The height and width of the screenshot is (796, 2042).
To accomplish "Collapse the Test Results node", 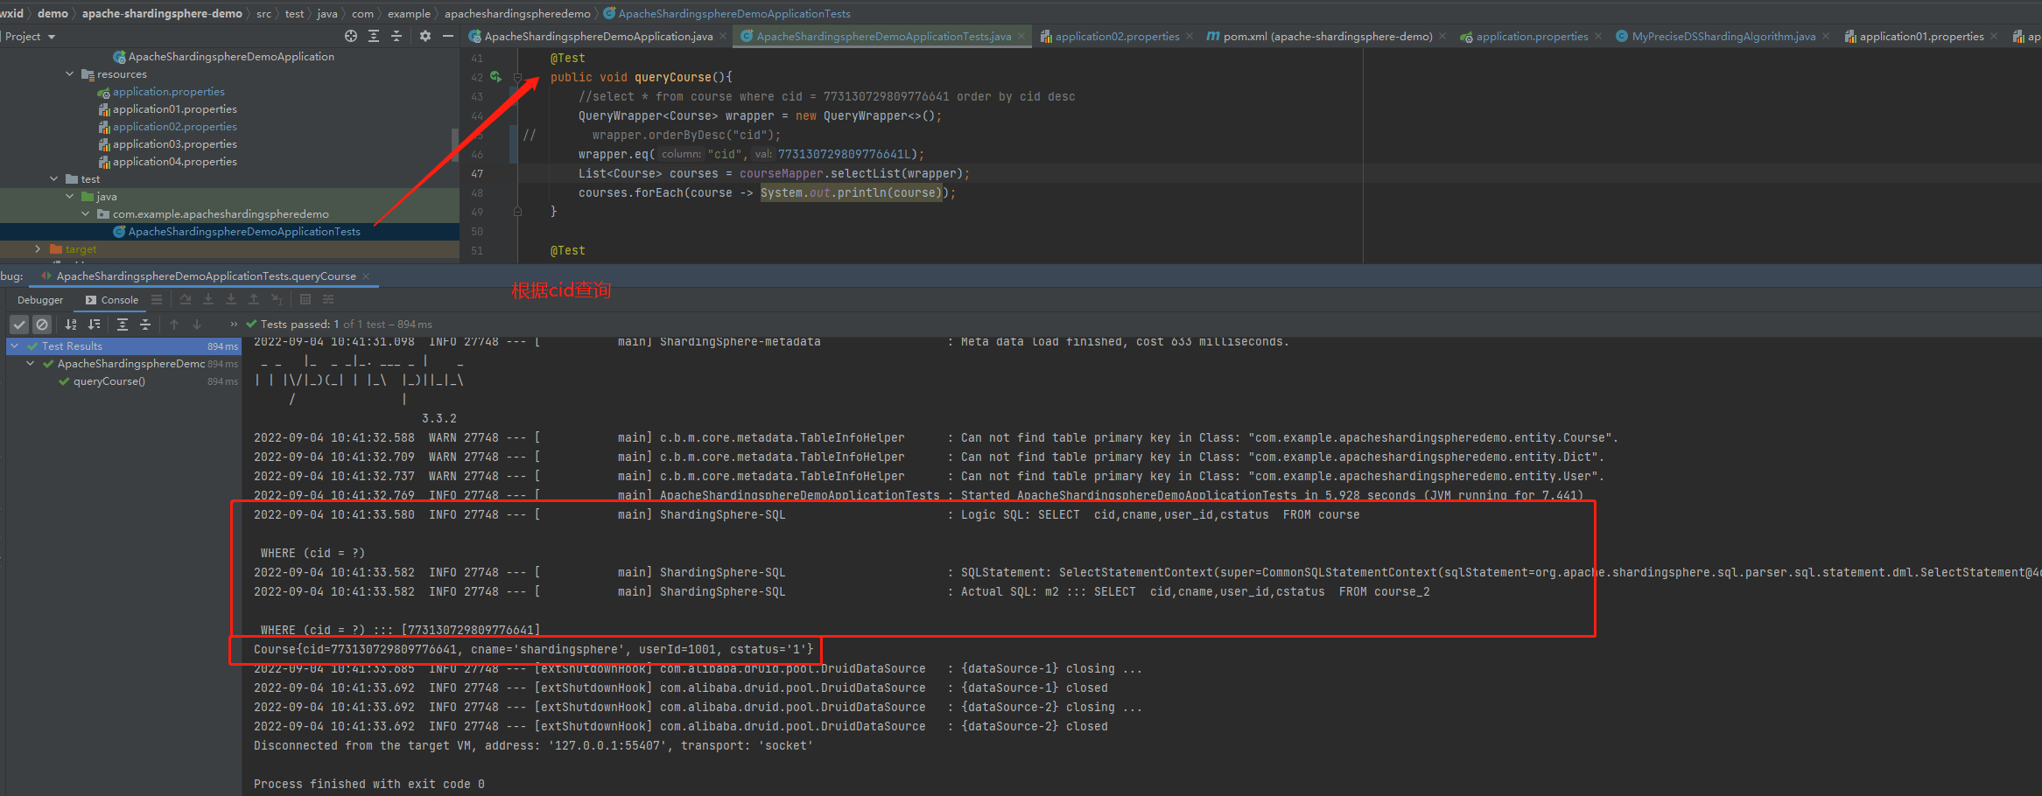I will tap(15, 346).
